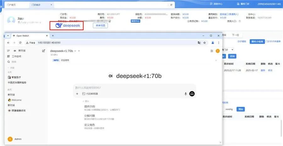Bookmark the page with the star icon
Viewport: 283px width, 146px height.
[x=204, y=43]
